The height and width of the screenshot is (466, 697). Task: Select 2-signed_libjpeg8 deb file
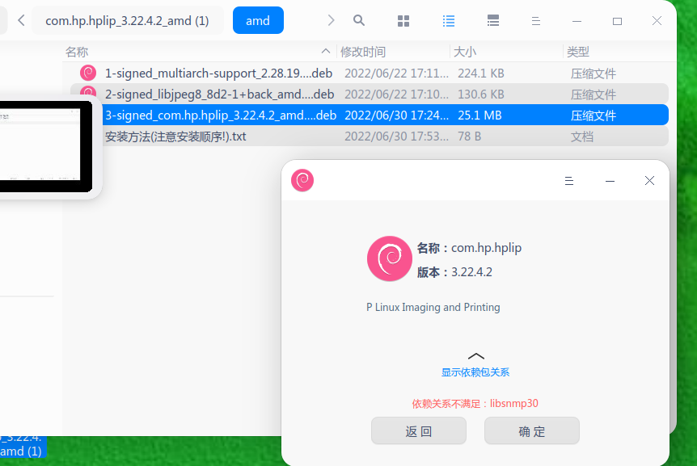point(369,94)
